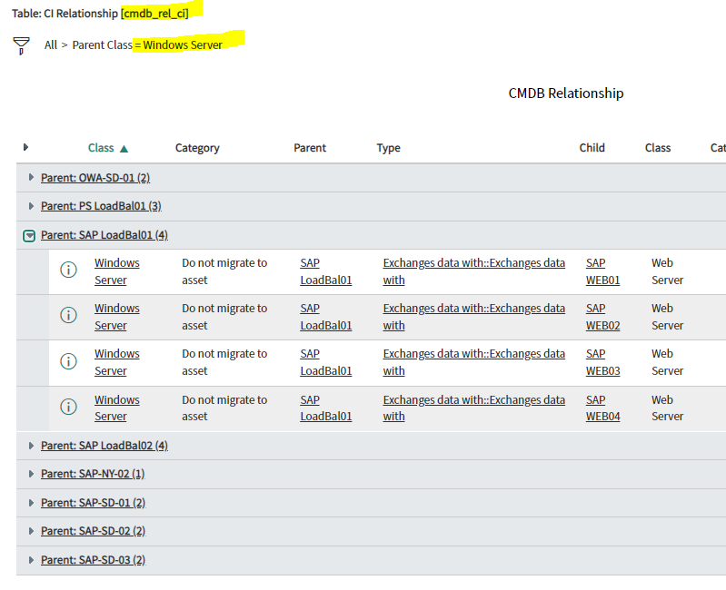Sort by the child Class column header
This screenshot has width=726, height=590.
[658, 148]
